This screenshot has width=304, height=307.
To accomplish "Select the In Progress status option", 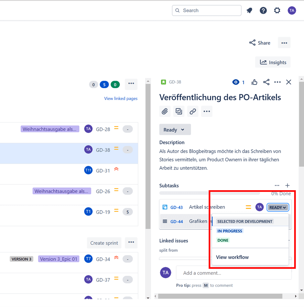I will [x=230, y=231].
